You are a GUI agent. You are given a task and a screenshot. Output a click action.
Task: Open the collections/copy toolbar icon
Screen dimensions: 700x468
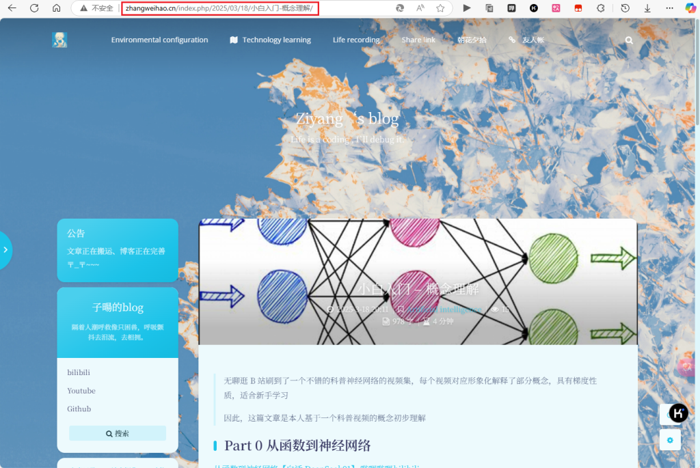pyautogui.click(x=489, y=8)
